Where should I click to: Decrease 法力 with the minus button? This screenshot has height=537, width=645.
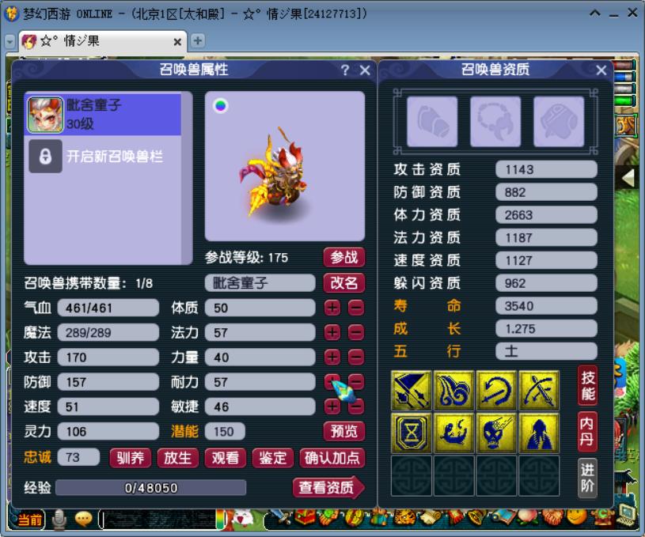(x=356, y=332)
